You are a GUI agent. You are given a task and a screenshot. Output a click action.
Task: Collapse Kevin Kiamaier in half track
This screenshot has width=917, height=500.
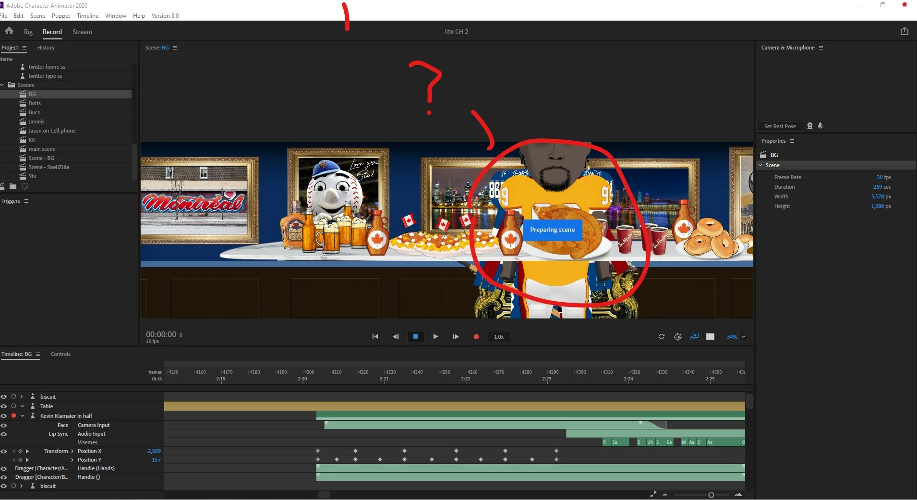(22, 416)
